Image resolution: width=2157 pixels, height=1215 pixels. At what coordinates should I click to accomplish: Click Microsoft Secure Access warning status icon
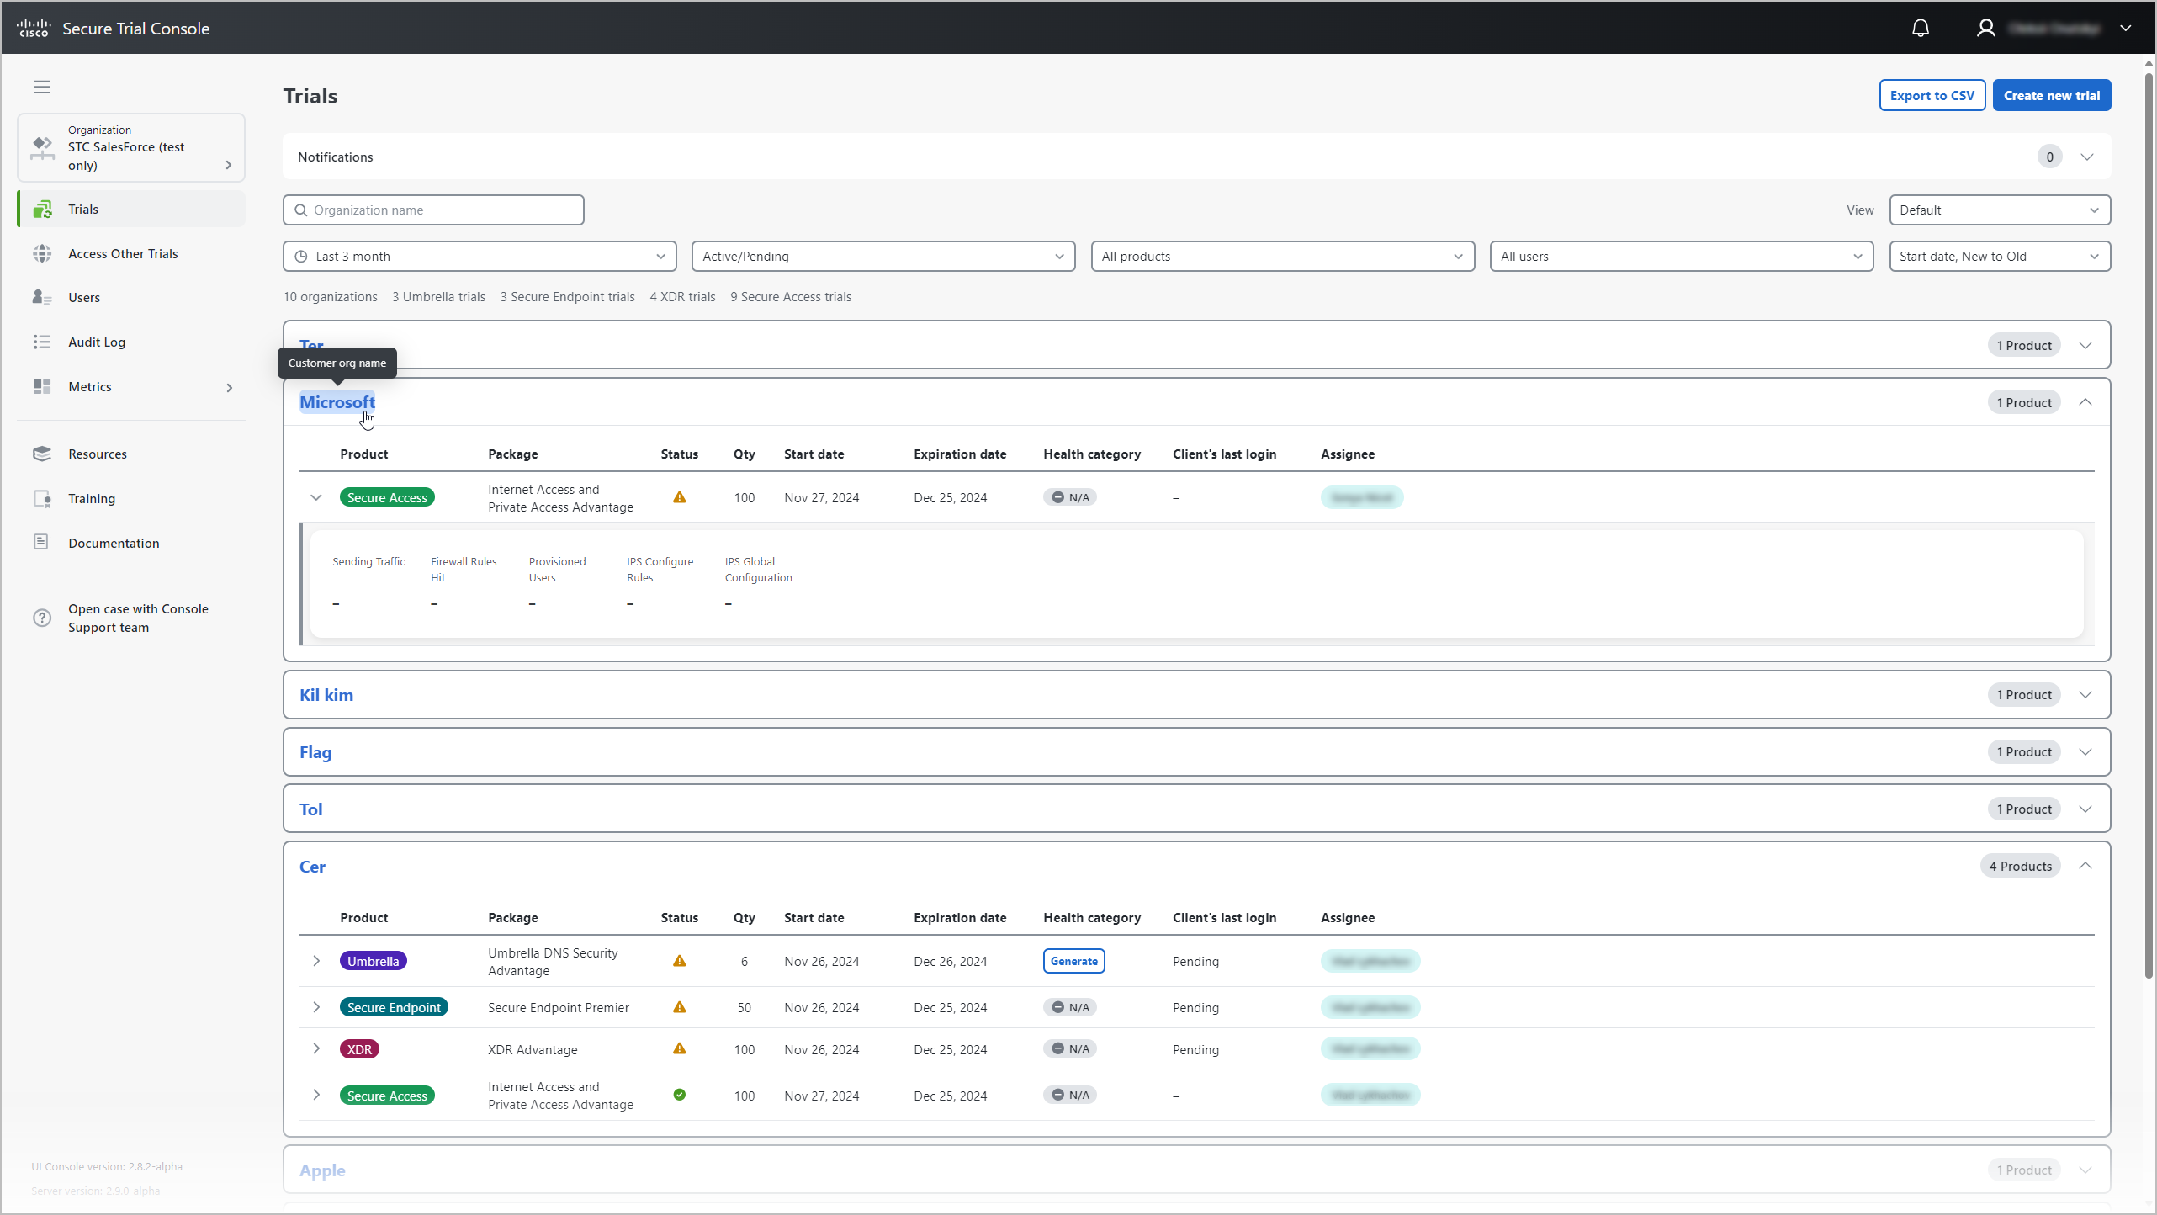click(x=680, y=497)
